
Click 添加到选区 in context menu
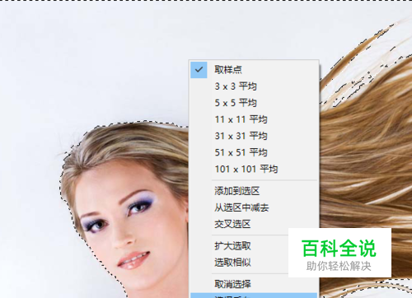254,191
